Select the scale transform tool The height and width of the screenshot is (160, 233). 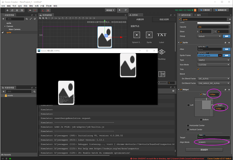click(17, 10)
